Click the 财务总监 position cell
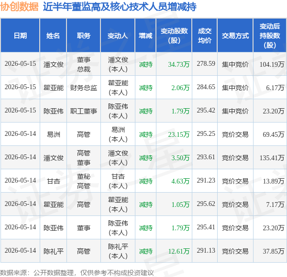The image size is (287, 277). pos(84,88)
